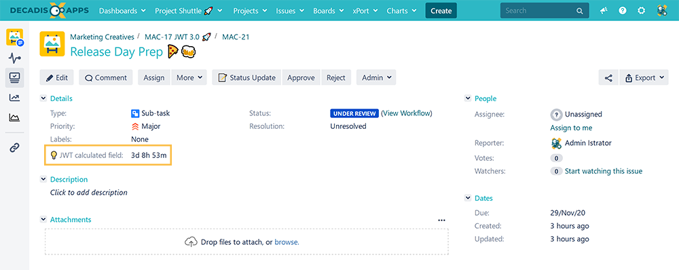Open the Boards menu
Image resolution: width=679 pixels, height=270 pixels.
328,11
